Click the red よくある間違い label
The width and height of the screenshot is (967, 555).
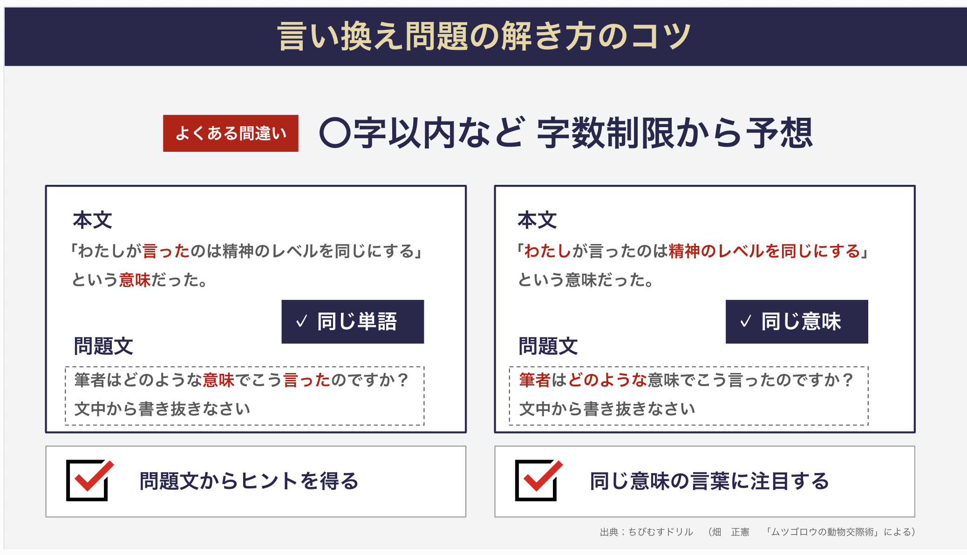(x=231, y=133)
